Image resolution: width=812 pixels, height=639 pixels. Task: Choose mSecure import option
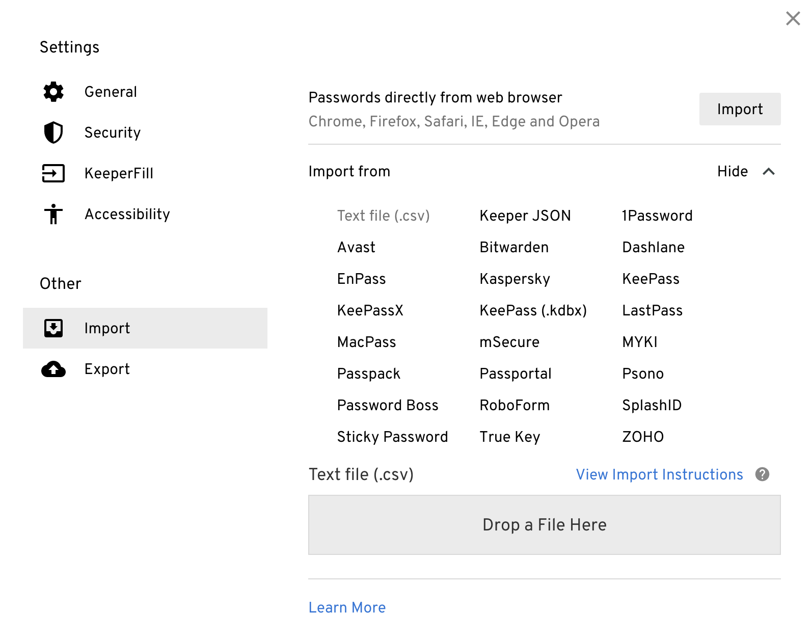(509, 342)
